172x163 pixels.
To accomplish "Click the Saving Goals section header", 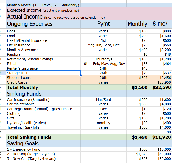I will coord(43,143).
